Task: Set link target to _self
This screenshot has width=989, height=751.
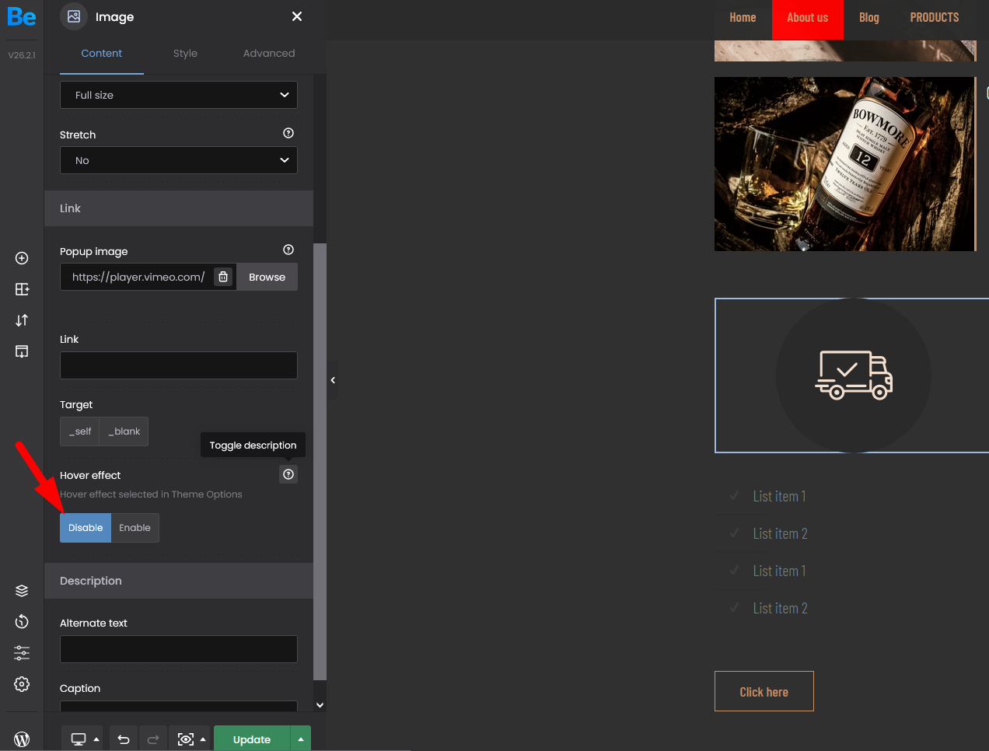Action: click(x=80, y=431)
